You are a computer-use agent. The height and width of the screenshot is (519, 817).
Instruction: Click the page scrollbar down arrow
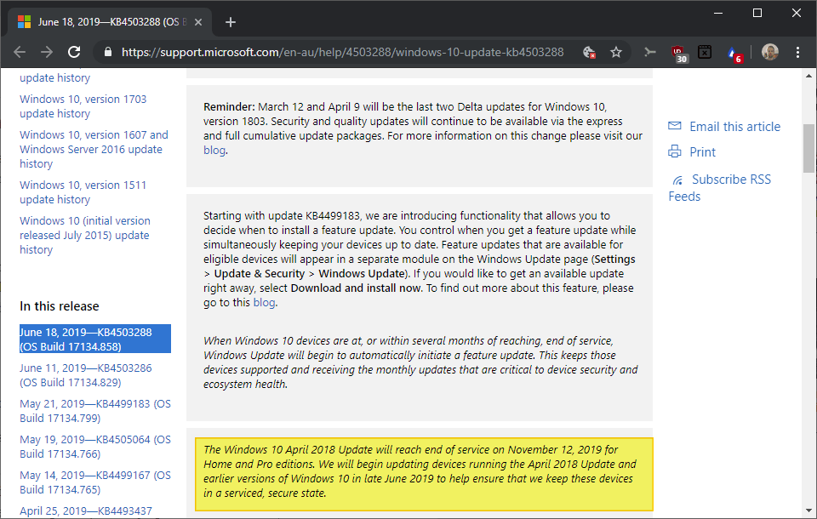(808, 510)
